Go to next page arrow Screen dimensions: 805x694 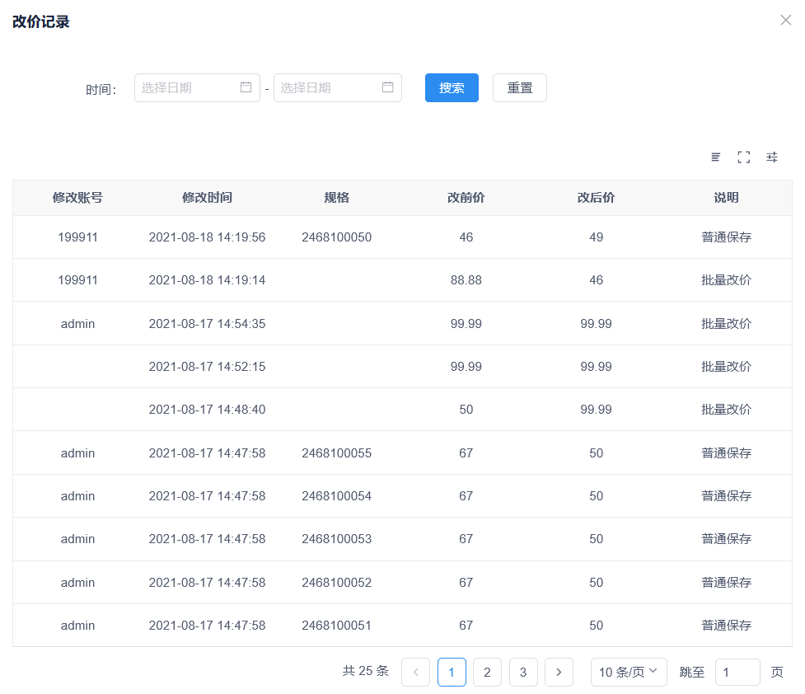559,673
